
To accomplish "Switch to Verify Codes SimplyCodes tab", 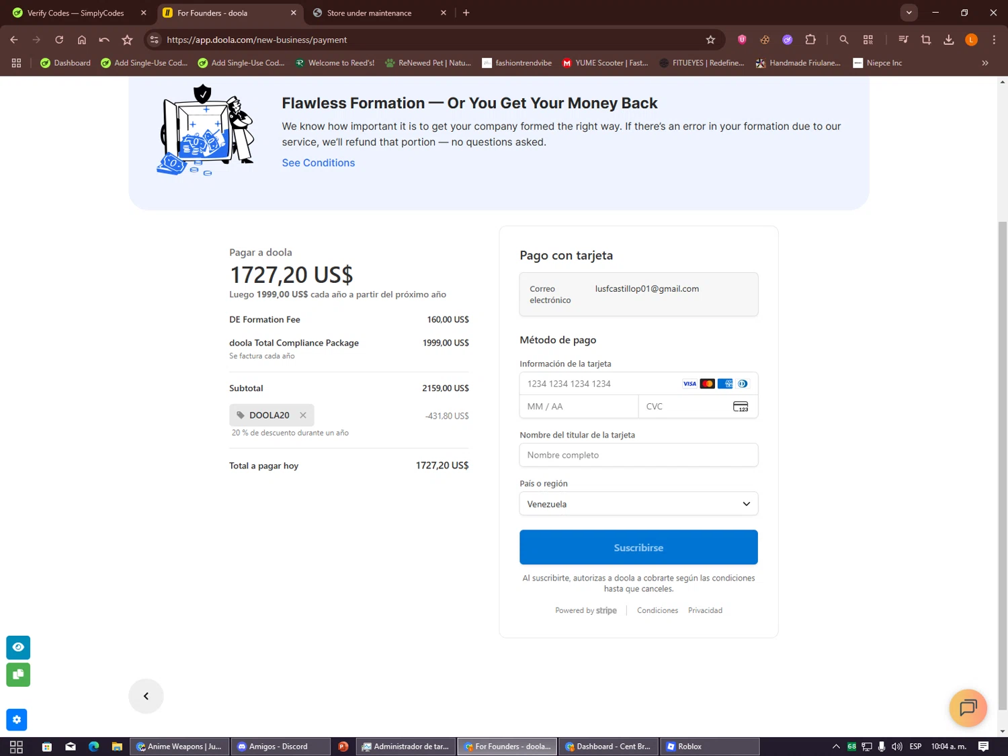I will coord(77,13).
